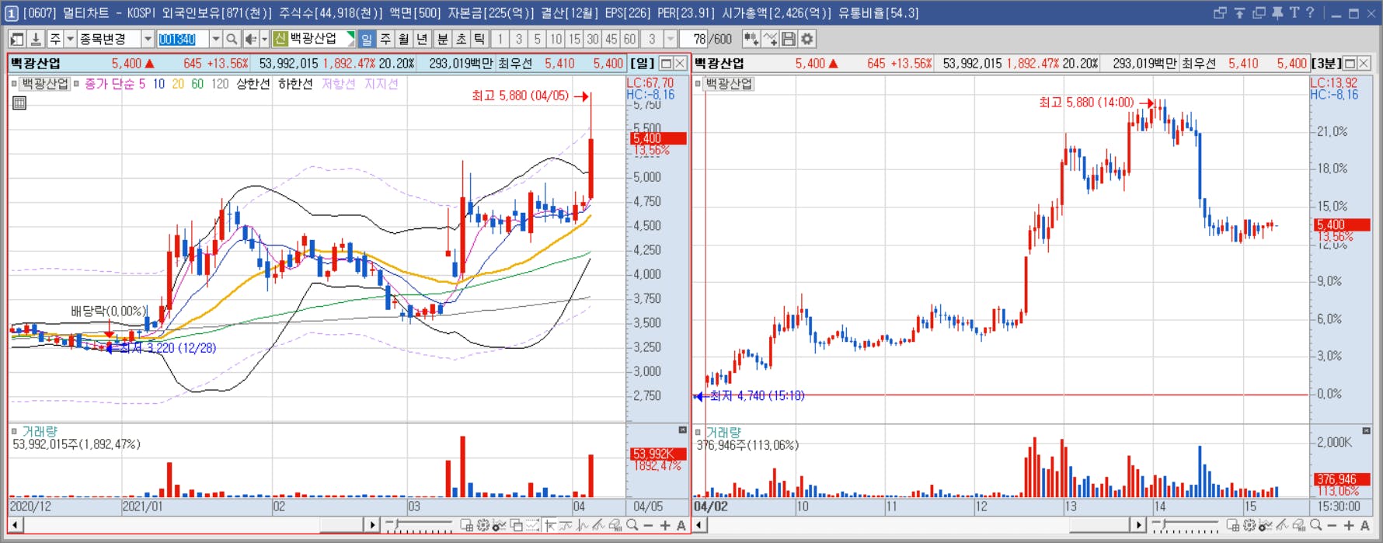Toggle the minute (분) period button

(442, 39)
